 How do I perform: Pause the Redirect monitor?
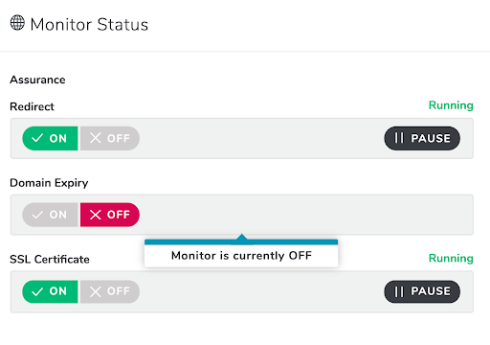pos(422,138)
